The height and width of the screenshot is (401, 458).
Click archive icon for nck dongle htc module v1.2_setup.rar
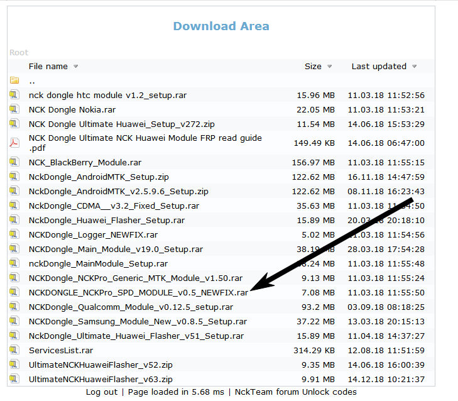(x=14, y=94)
